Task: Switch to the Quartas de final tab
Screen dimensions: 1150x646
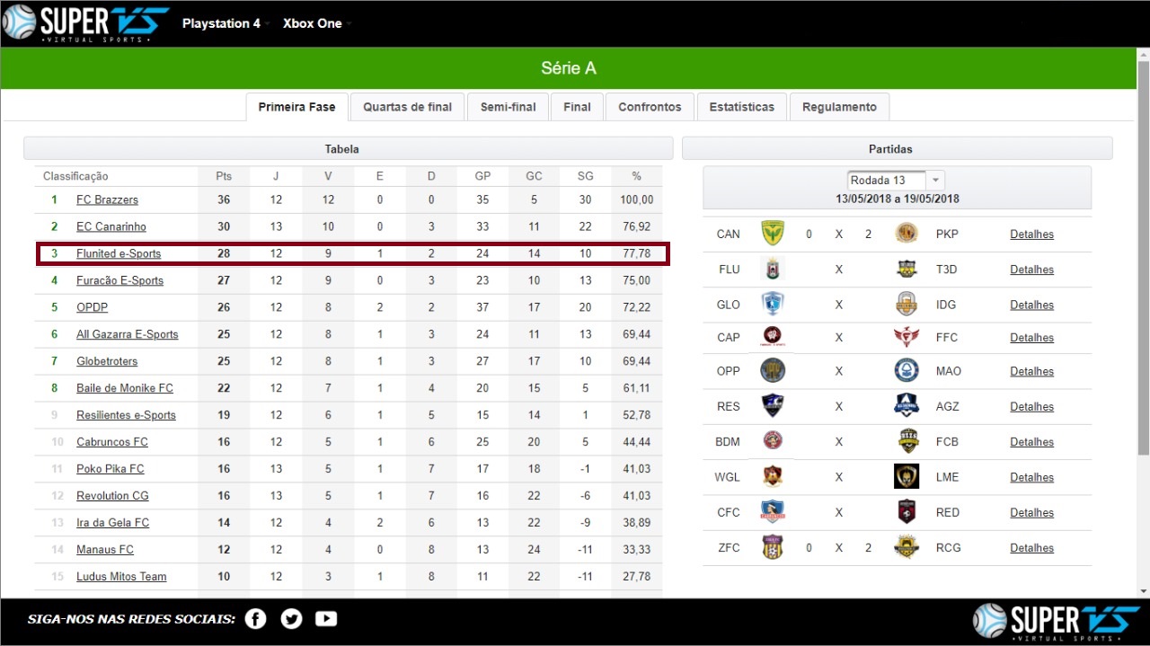Action: tap(407, 107)
